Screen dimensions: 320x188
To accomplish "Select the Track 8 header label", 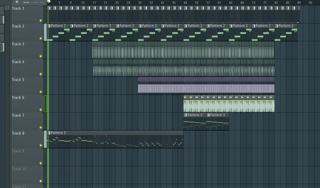I will click(x=18, y=133).
